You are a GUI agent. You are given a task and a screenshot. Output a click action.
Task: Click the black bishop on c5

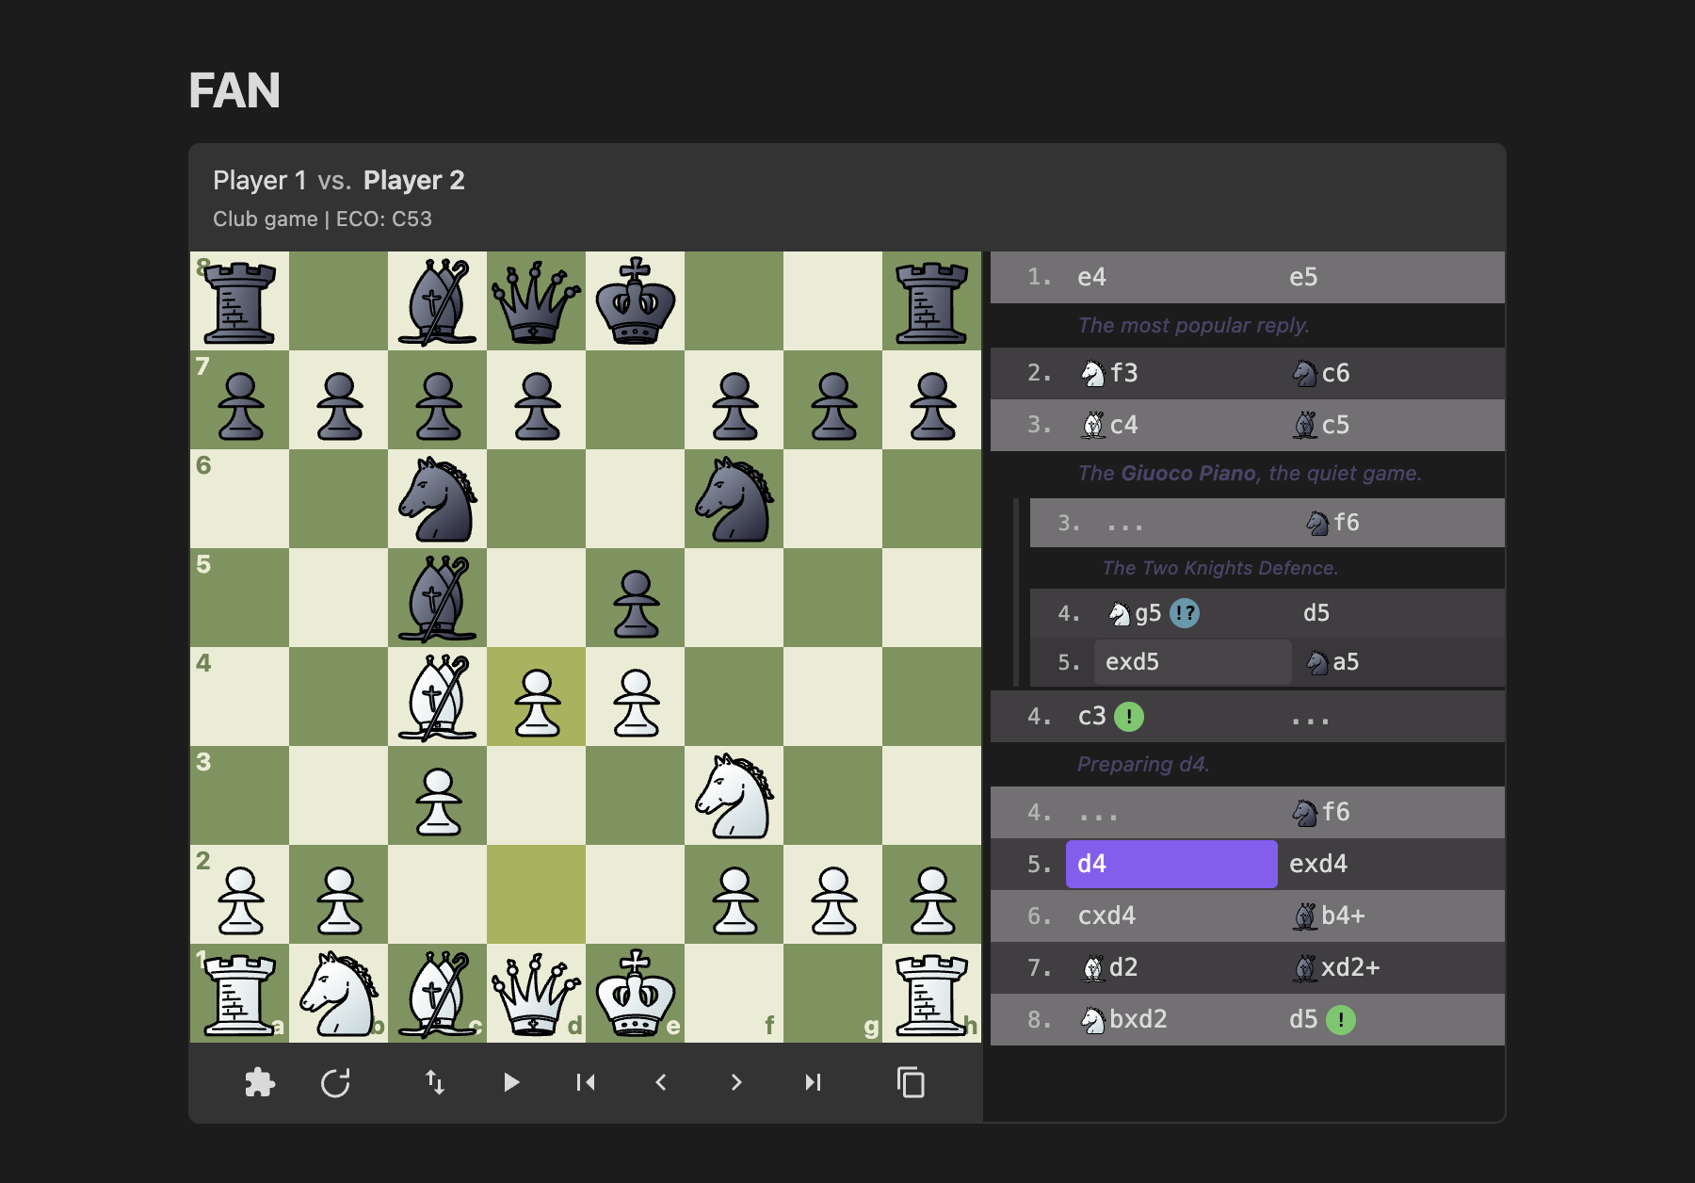[438, 598]
